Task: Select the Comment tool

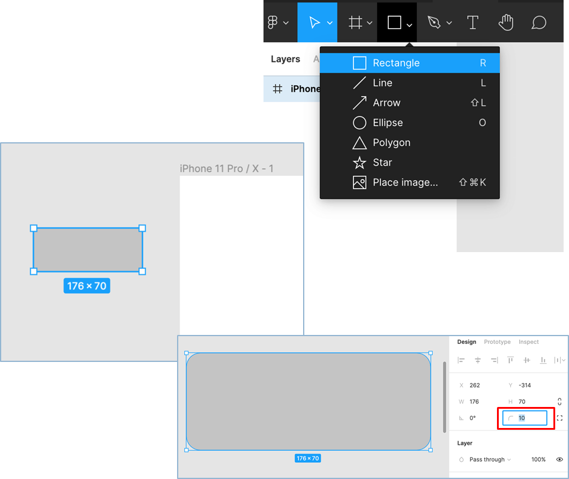Action: [539, 22]
